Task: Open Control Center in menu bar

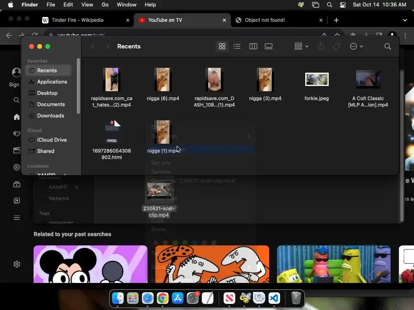Action: click(343, 5)
